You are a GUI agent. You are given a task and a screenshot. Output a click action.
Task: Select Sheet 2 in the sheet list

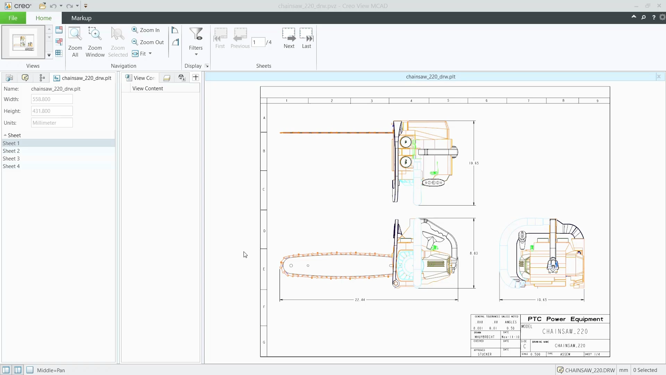[x=58, y=151]
